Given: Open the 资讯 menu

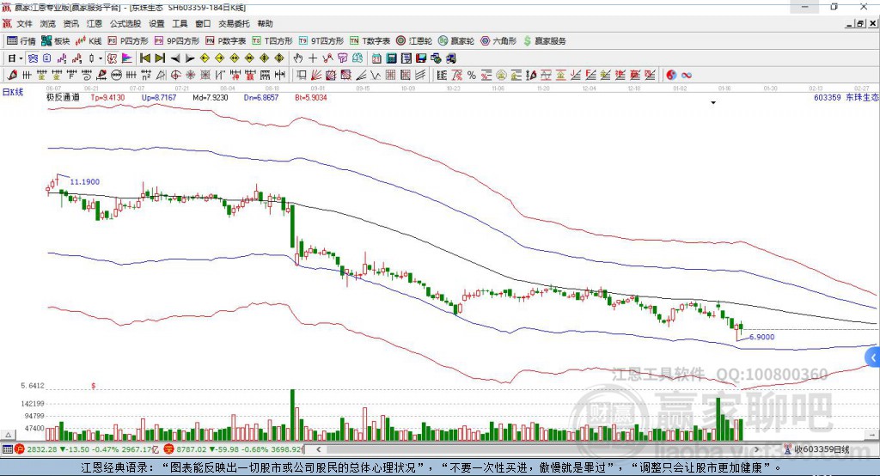Looking at the screenshot, I should [70, 23].
